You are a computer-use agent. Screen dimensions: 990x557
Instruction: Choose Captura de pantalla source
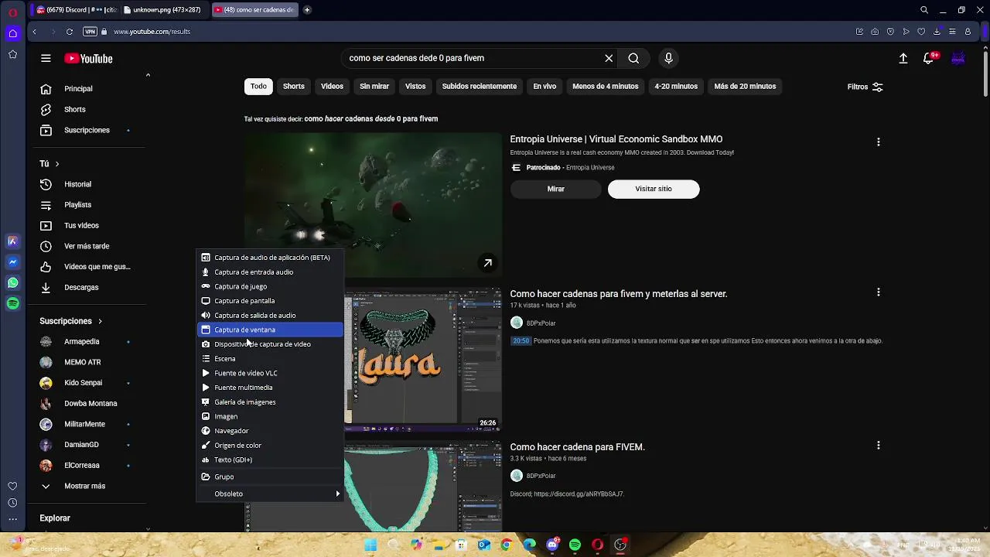point(270,301)
